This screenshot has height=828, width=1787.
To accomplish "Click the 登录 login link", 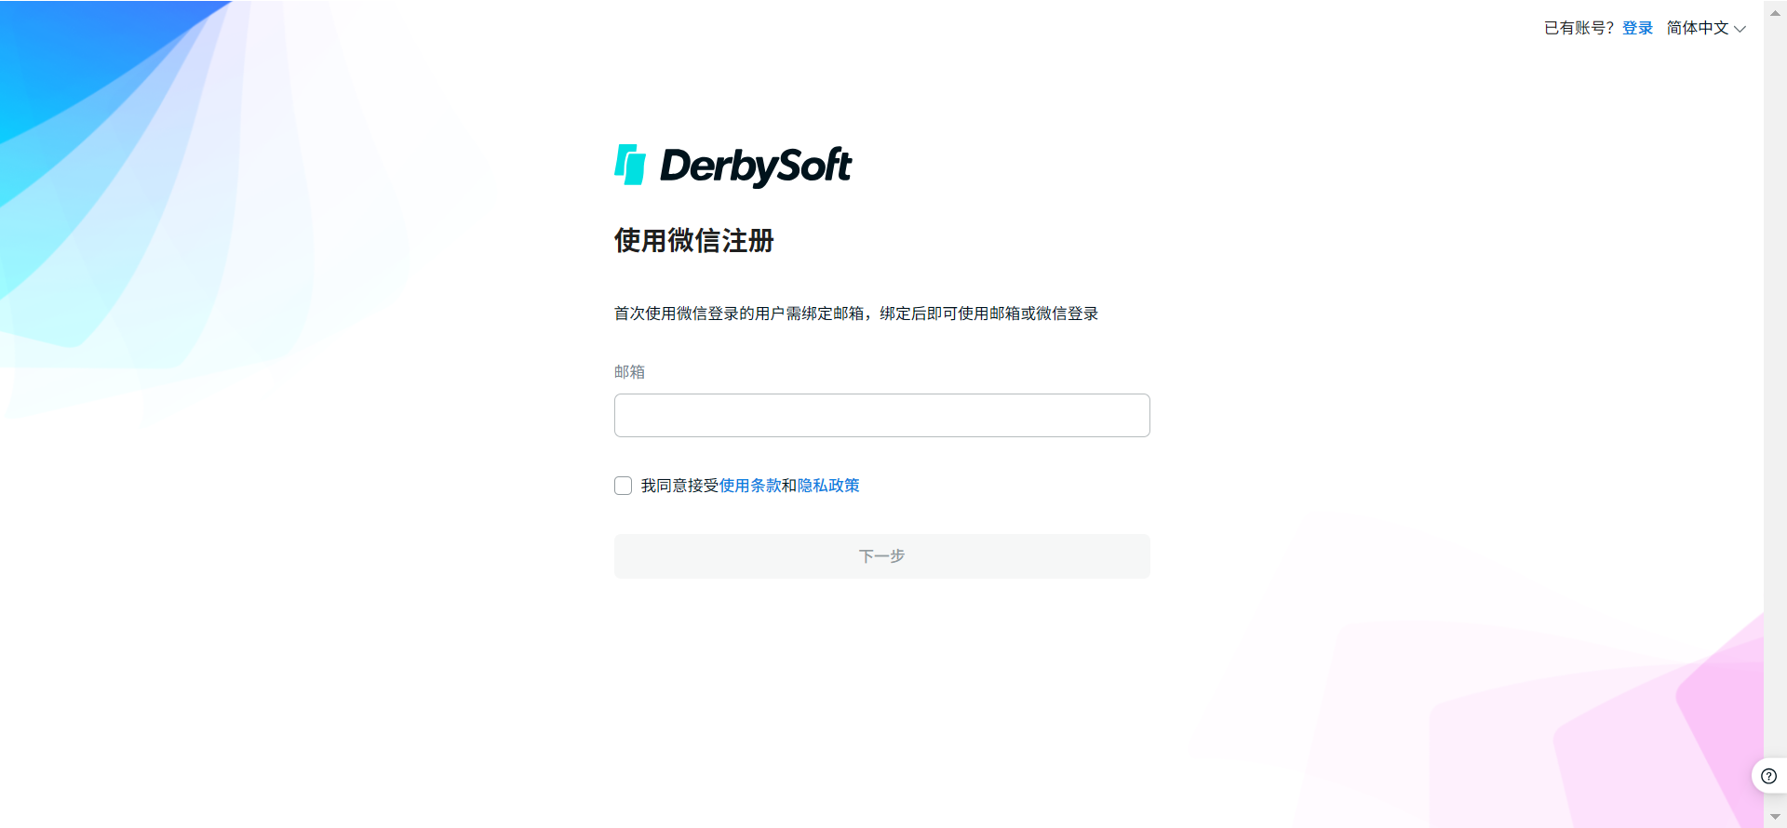I will pyautogui.click(x=1637, y=28).
